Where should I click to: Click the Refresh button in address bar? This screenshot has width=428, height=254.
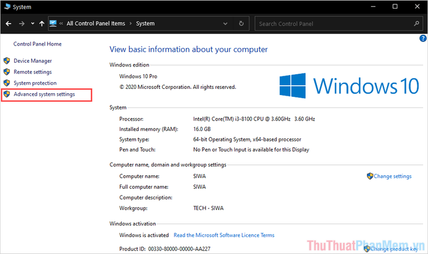click(x=242, y=23)
